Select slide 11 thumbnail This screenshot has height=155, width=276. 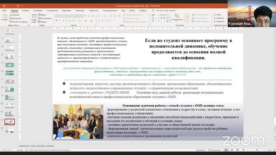pos(9,114)
